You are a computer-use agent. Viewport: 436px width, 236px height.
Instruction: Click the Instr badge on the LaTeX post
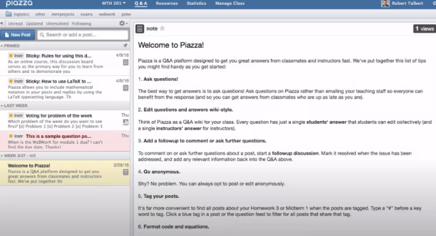(x=16, y=81)
